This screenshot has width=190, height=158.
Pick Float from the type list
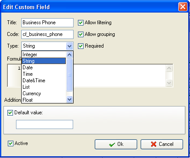(44, 100)
